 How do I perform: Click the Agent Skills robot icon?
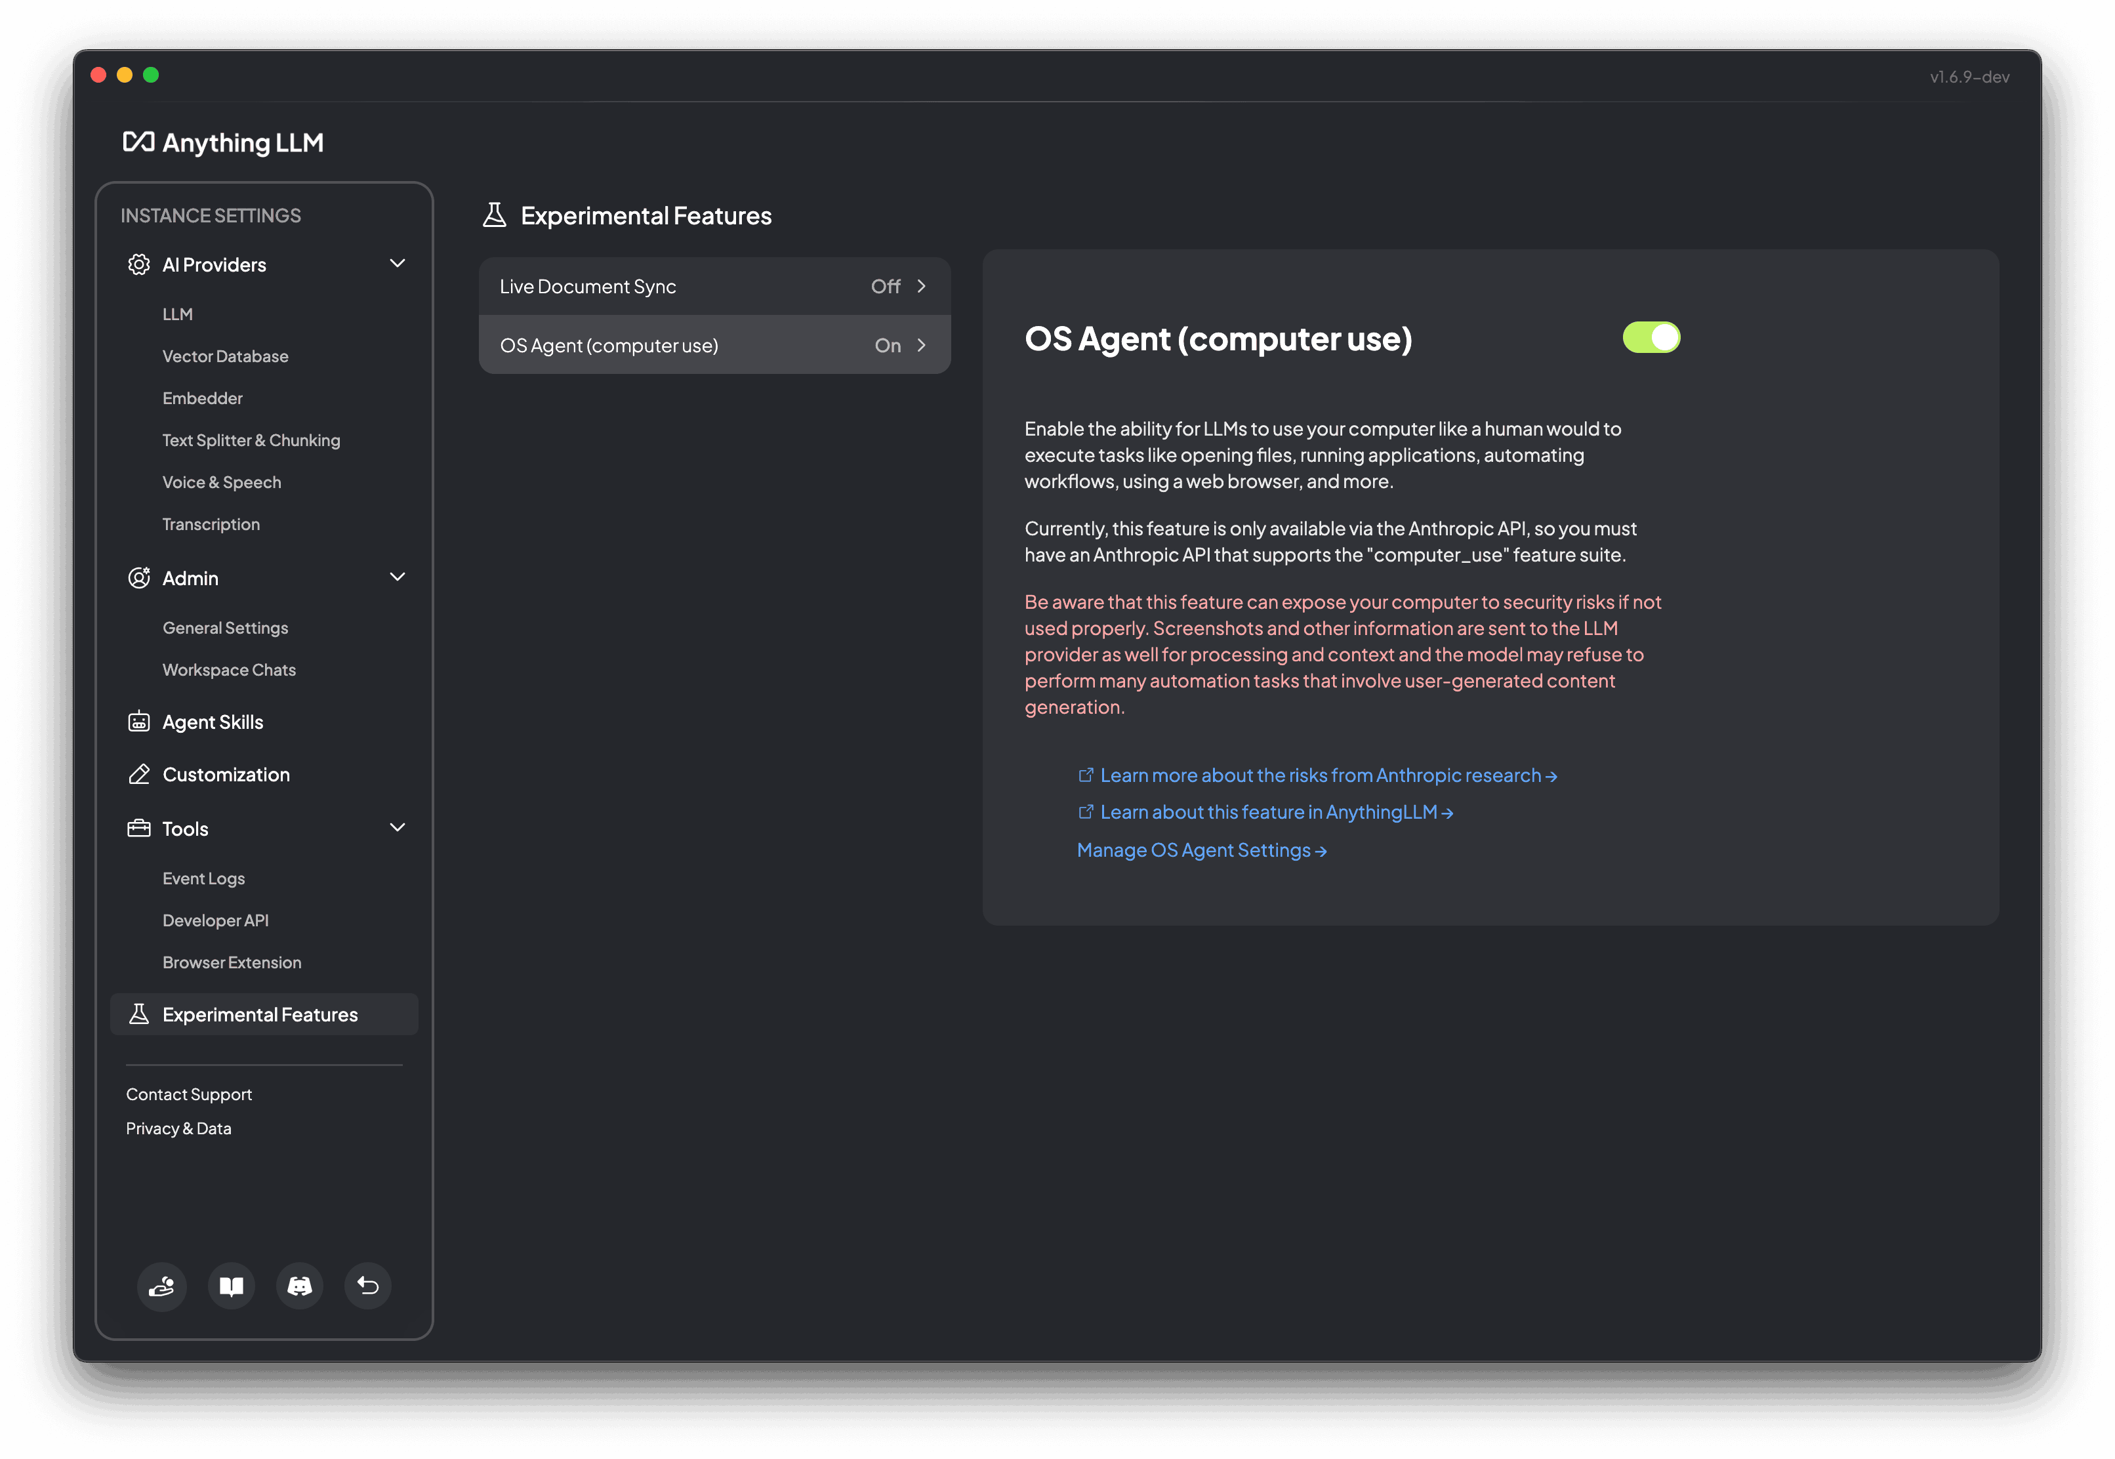(139, 722)
